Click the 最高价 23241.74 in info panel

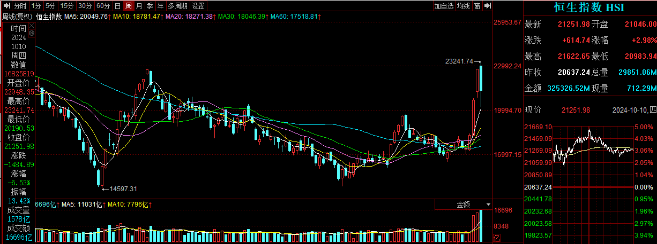[19, 106]
